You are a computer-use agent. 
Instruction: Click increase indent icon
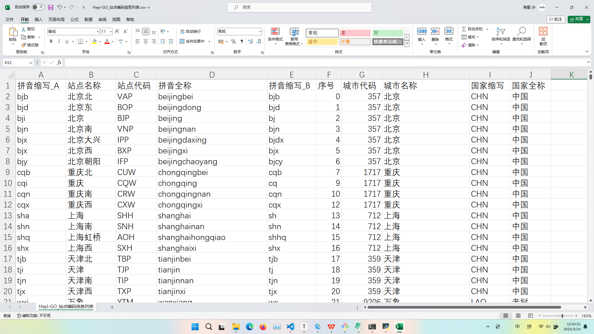[171, 41]
